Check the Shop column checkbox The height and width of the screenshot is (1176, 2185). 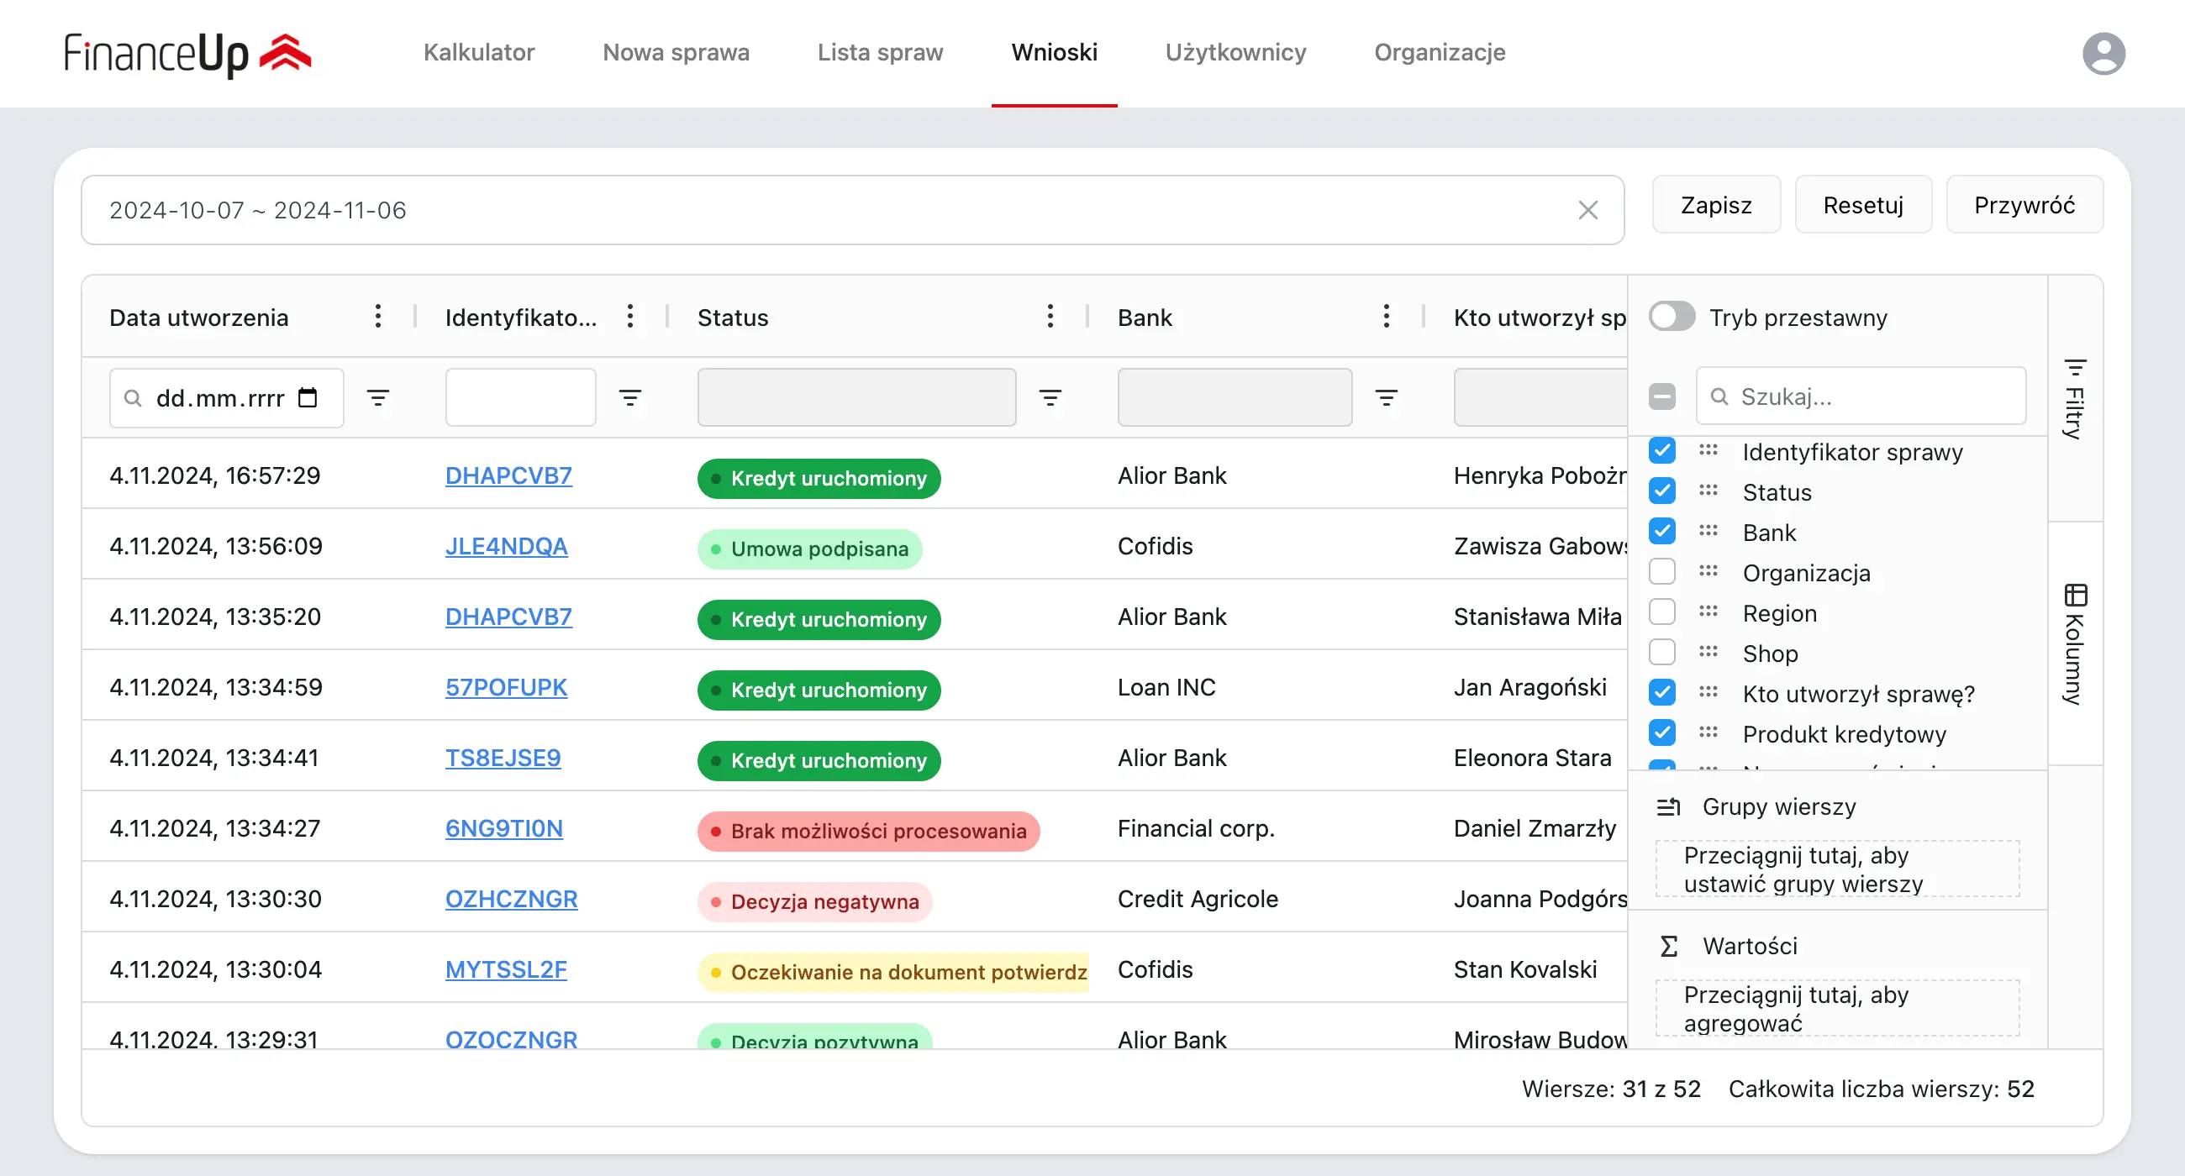(1662, 652)
